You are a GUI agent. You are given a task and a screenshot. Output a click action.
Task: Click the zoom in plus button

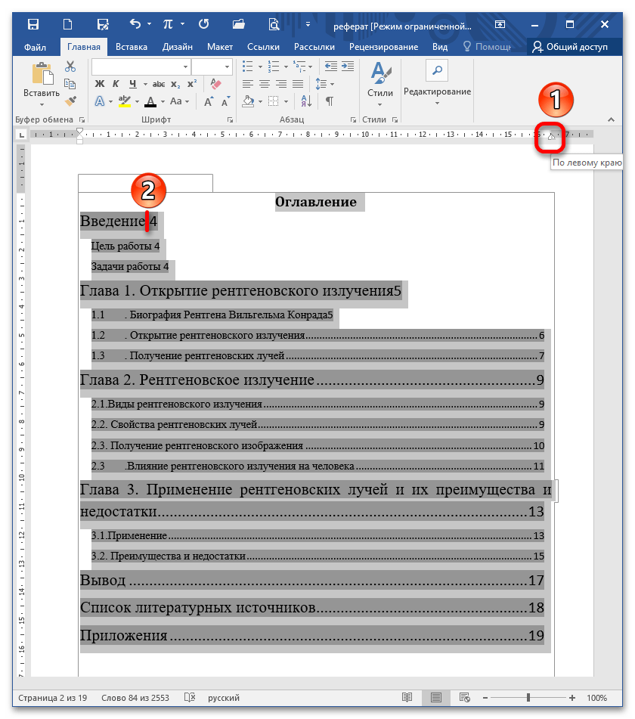[x=572, y=697]
